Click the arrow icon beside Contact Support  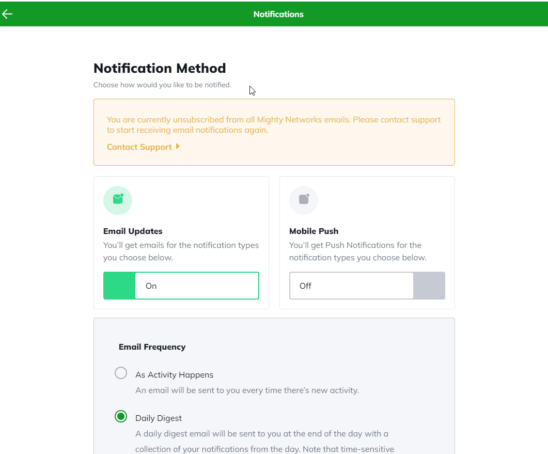tap(178, 147)
